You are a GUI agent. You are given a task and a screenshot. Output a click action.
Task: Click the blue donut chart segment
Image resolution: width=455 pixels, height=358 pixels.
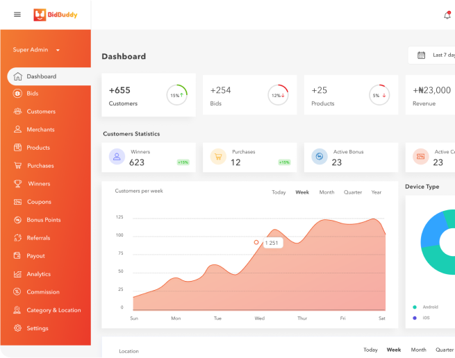click(x=432, y=230)
